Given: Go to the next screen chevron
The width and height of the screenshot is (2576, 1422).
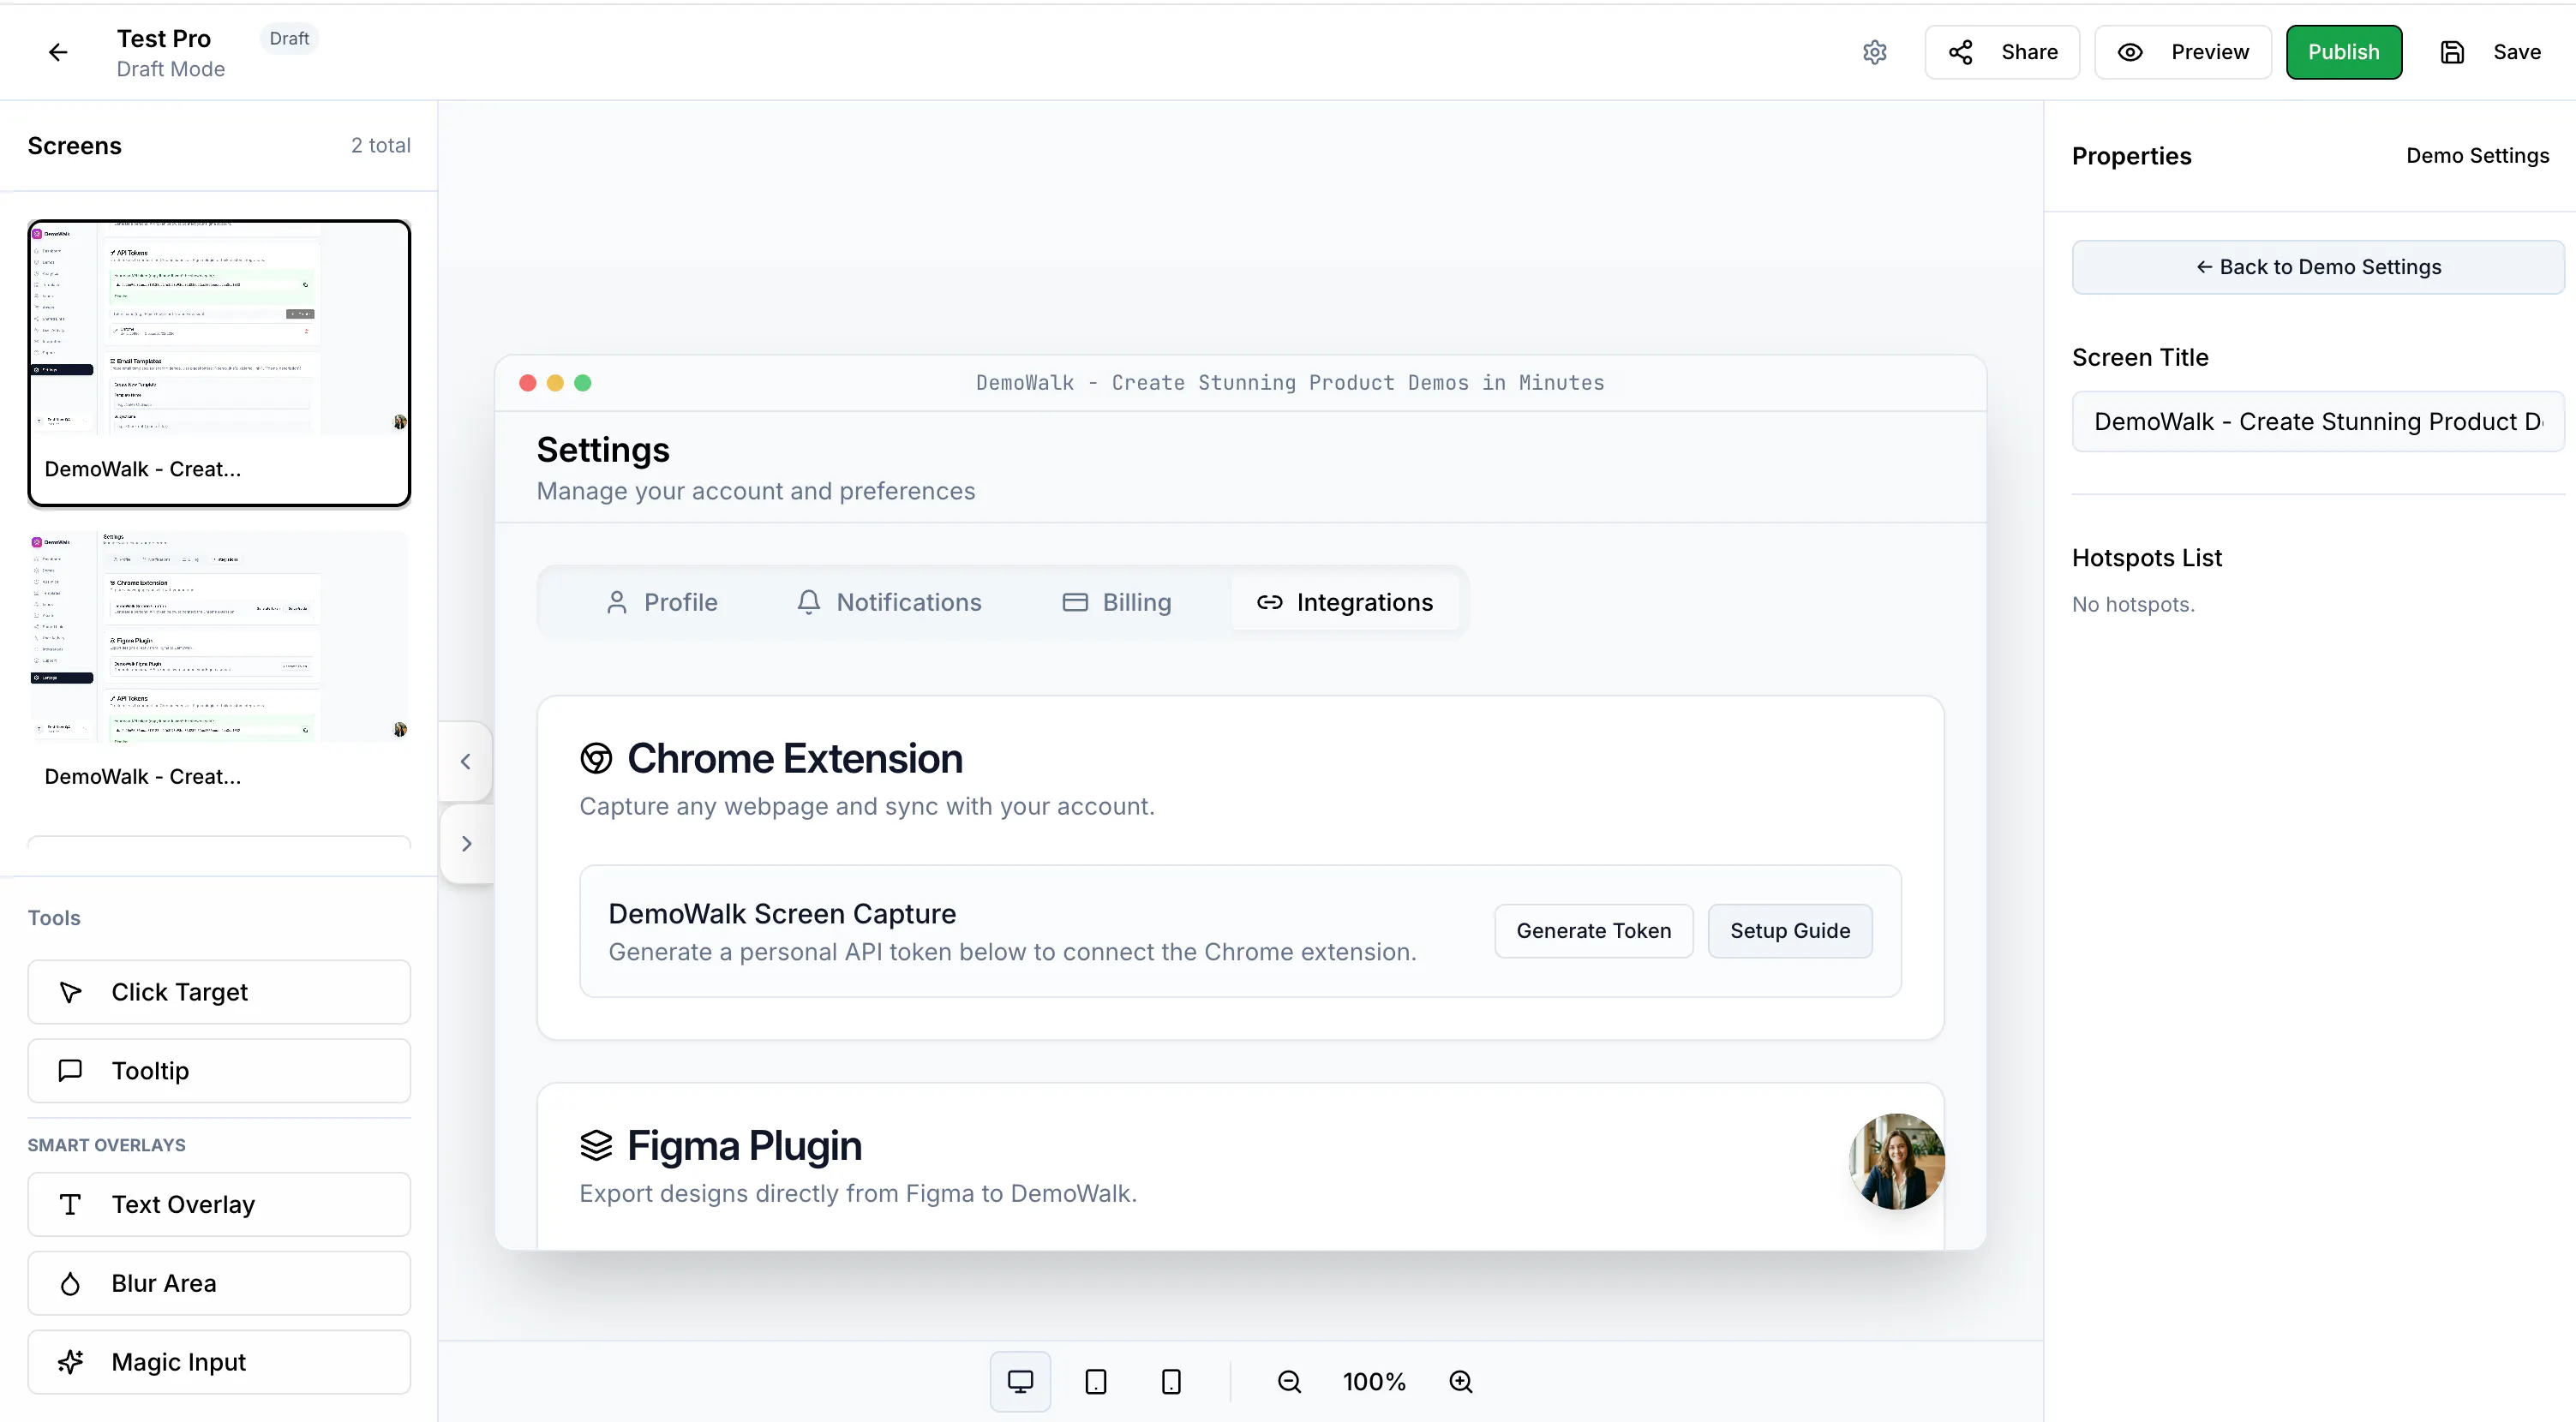Looking at the screenshot, I should 466,844.
